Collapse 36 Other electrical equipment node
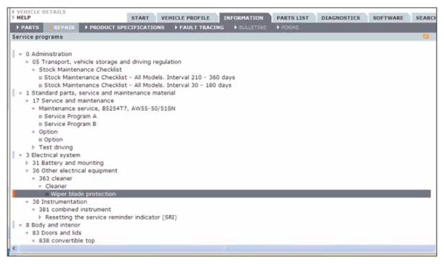Image resolution: width=444 pixels, height=264 pixels. pyautogui.click(x=27, y=171)
